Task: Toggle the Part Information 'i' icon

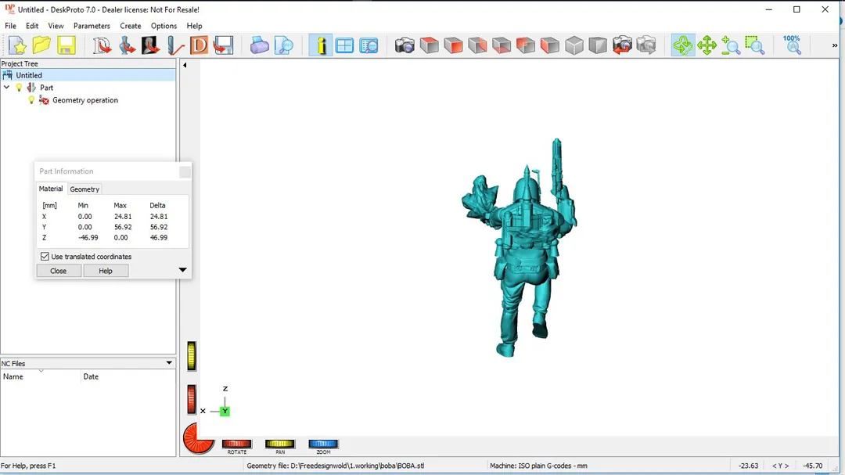Action: (321, 46)
